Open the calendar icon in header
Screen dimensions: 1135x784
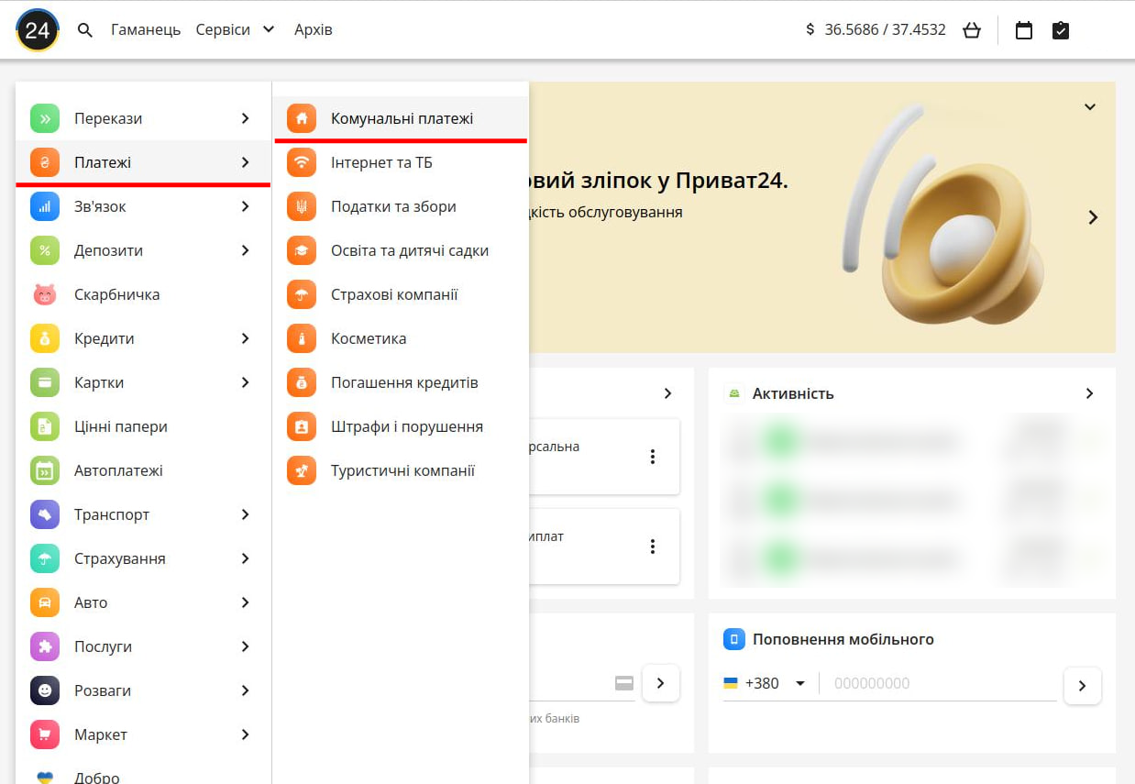point(1024,30)
